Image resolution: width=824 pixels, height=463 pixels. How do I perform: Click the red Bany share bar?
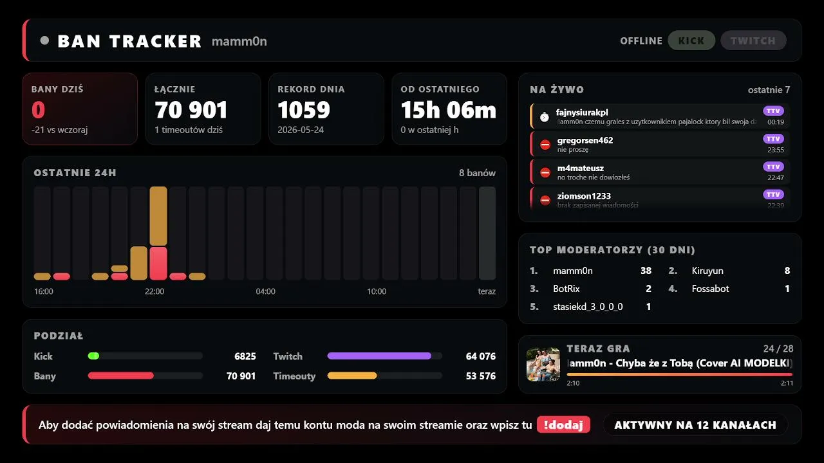click(x=121, y=376)
